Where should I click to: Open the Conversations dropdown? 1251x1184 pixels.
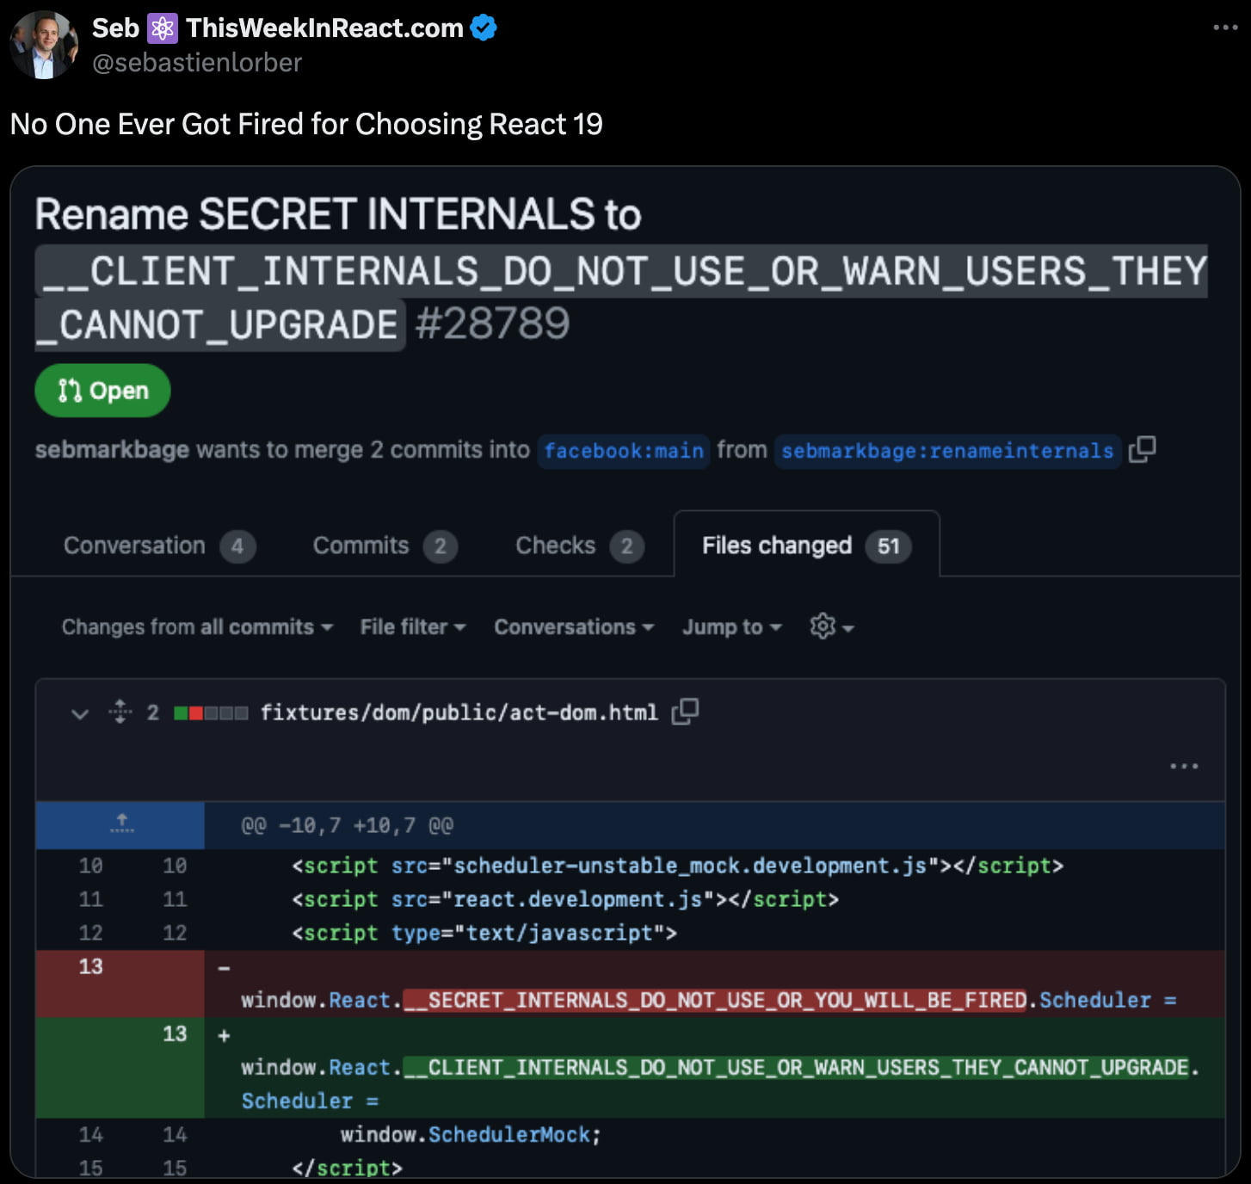pyautogui.click(x=574, y=627)
